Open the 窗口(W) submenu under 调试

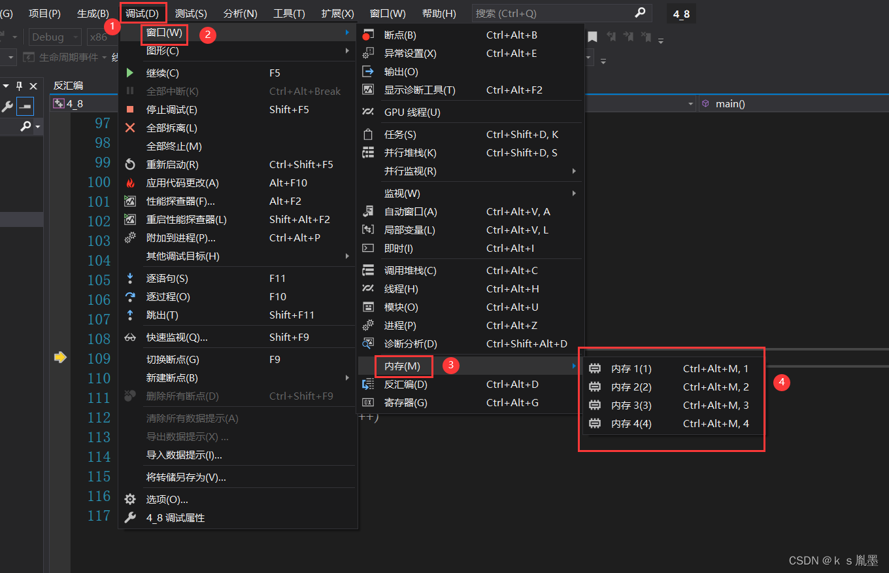237,33
